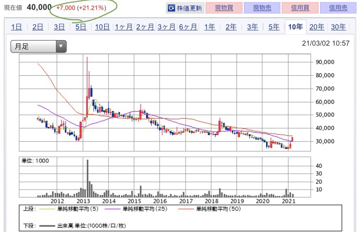The height and width of the screenshot is (232, 361).
Task: Click the price change +7,000 (+21.21%)
Action: (81, 8)
